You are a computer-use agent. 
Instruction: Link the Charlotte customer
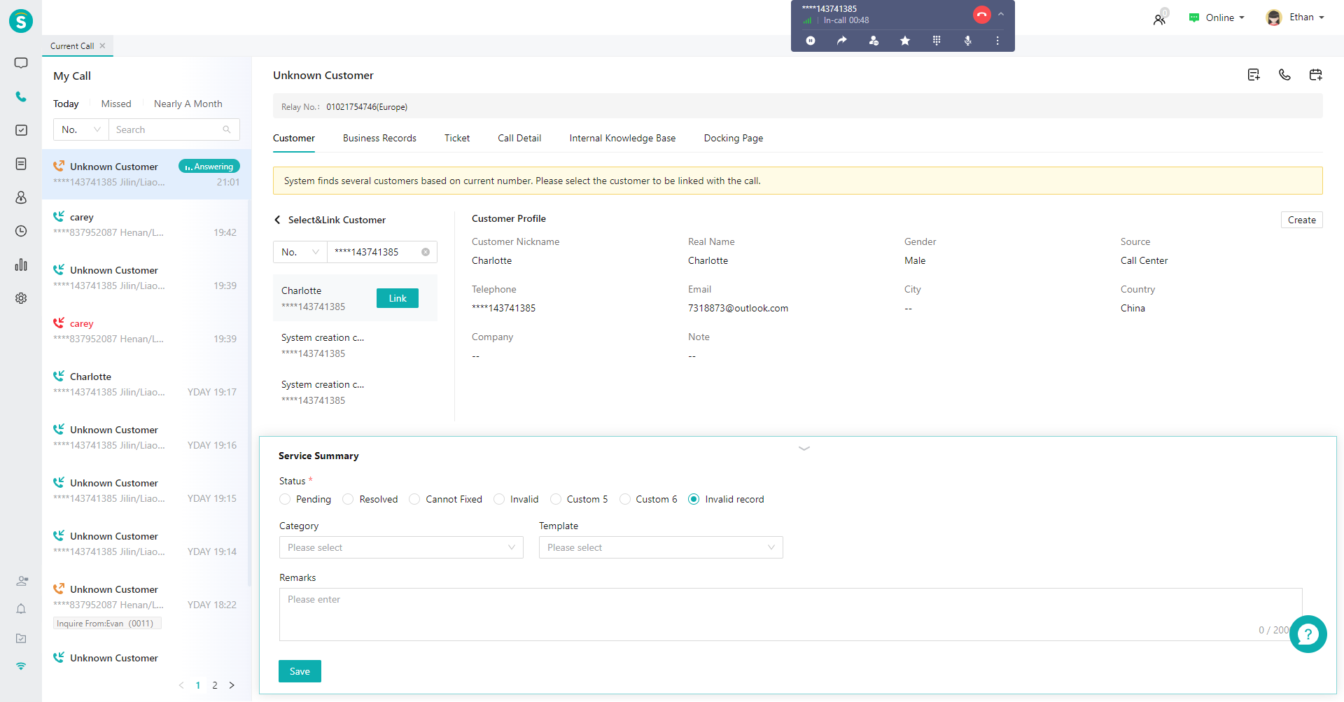(398, 298)
